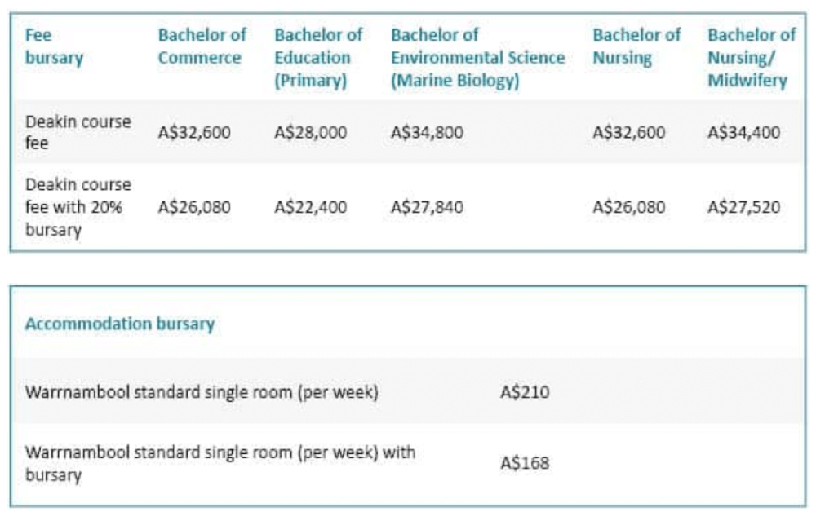Click the Commerce bursary fee A$26,080
Screen dimensions: 816x512
pyautogui.click(x=194, y=207)
